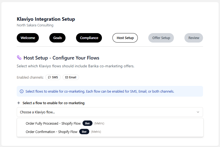
Task: Click the Email envelope icon
Action: [x=67, y=77]
